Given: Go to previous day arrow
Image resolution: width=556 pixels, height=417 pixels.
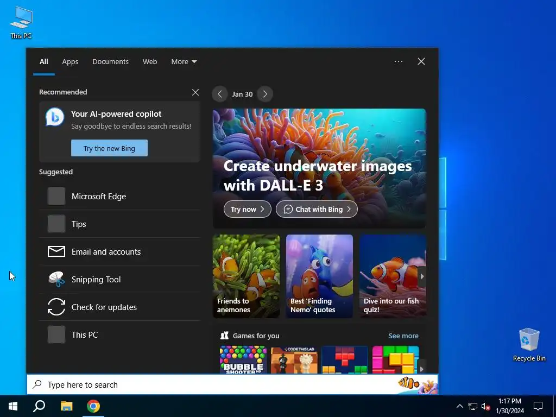Looking at the screenshot, I should pyautogui.click(x=220, y=94).
